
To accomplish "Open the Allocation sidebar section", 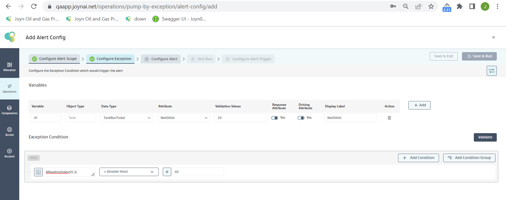I will (x=9, y=67).
